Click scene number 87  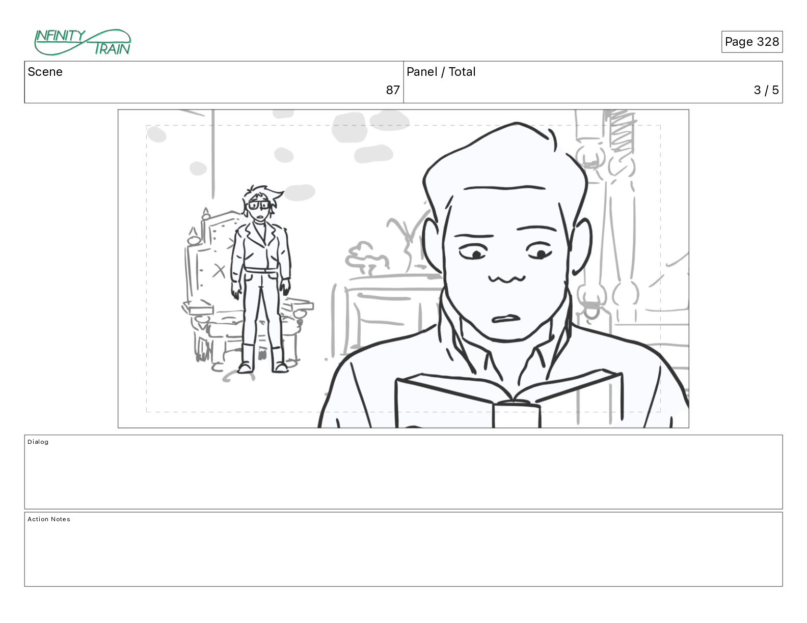pos(393,90)
